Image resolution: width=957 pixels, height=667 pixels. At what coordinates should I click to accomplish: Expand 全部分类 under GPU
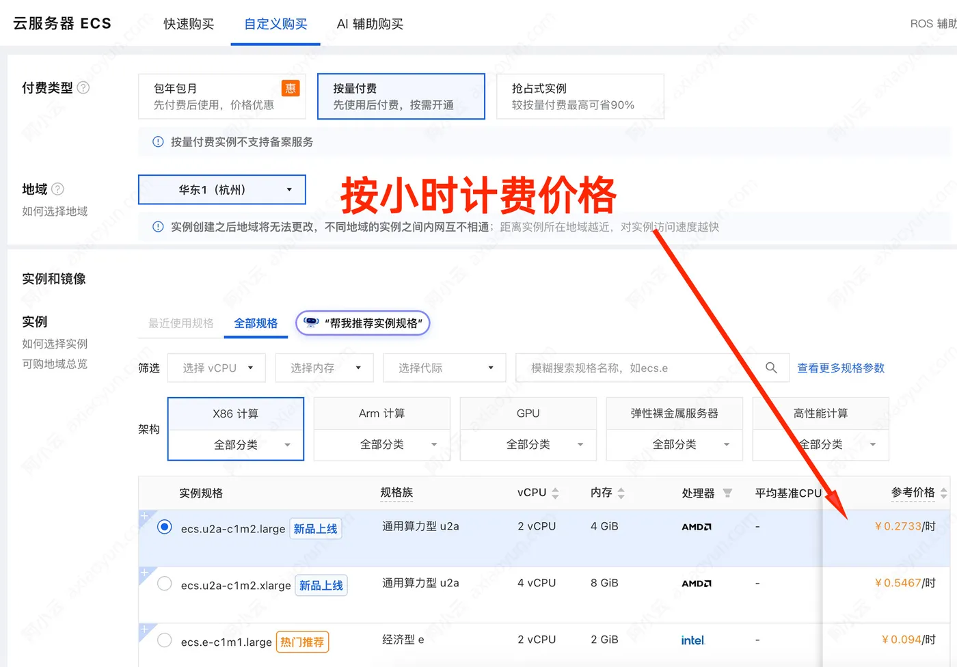(528, 445)
